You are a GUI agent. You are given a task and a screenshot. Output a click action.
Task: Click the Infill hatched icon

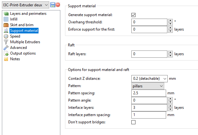[x=6, y=19]
